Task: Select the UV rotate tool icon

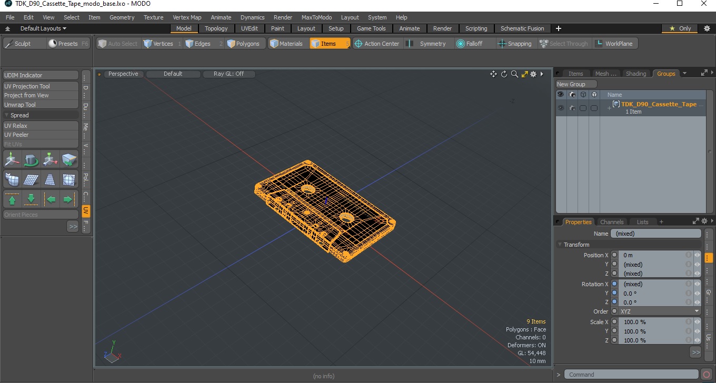Action: tap(31, 159)
